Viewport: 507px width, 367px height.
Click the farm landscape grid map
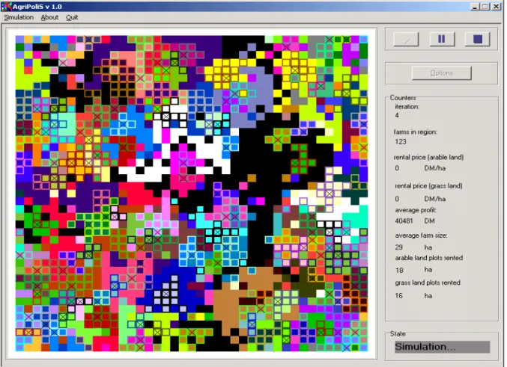[192, 194]
